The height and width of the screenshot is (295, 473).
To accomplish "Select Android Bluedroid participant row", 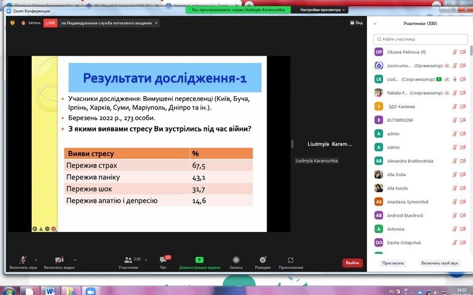I will coord(420,215).
